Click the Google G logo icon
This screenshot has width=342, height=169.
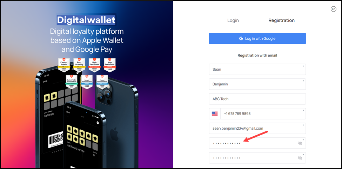click(x=241, y=38)
